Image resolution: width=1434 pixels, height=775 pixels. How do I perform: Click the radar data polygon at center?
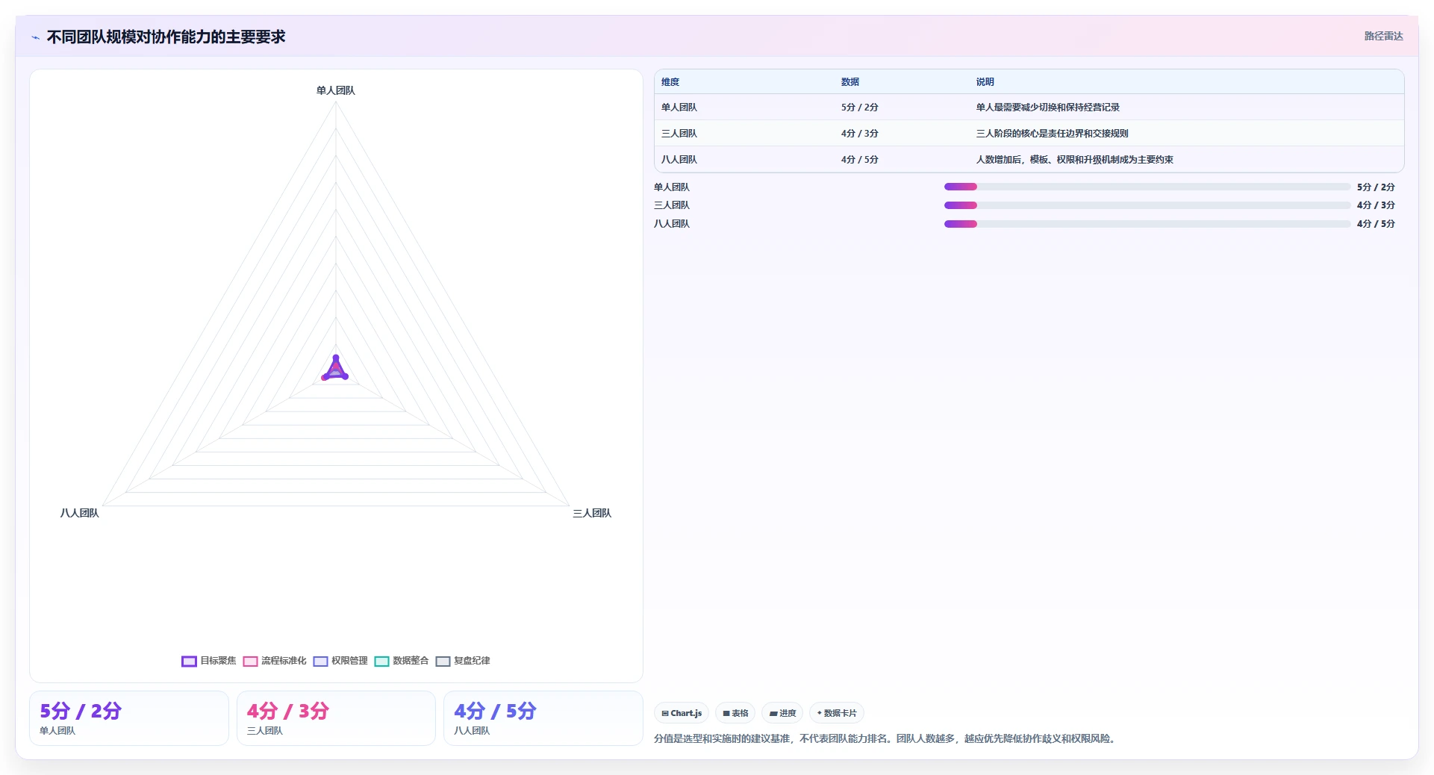tap(335, 370)
